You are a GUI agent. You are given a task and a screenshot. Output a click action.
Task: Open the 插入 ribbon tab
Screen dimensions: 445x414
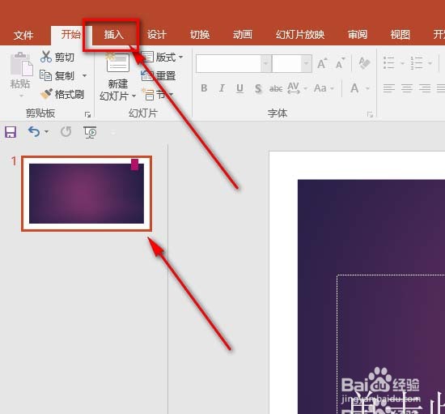pyautogui.click(x=114, y=35)
